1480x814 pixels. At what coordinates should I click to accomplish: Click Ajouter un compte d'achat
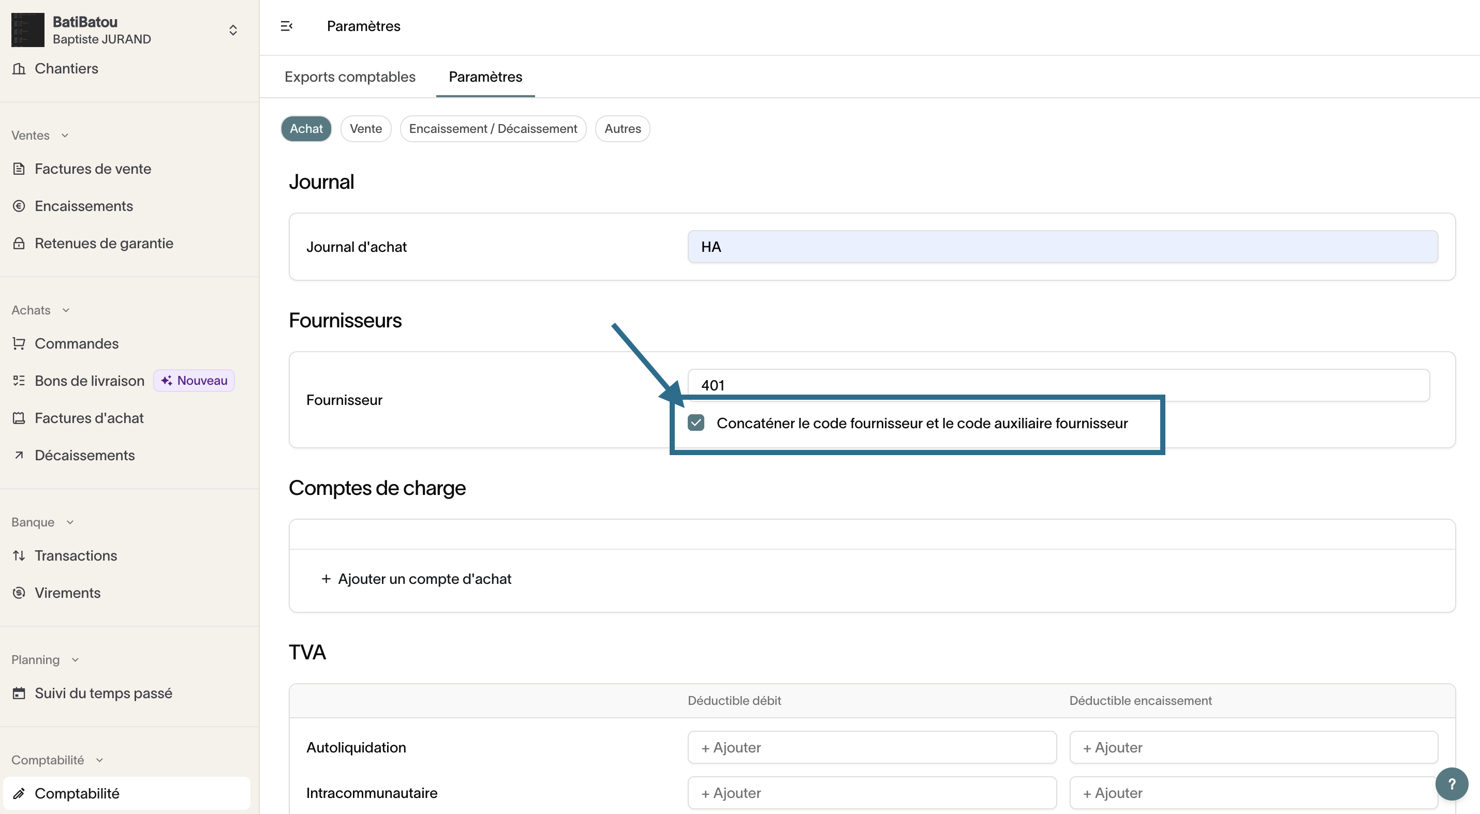click(416, 579)
